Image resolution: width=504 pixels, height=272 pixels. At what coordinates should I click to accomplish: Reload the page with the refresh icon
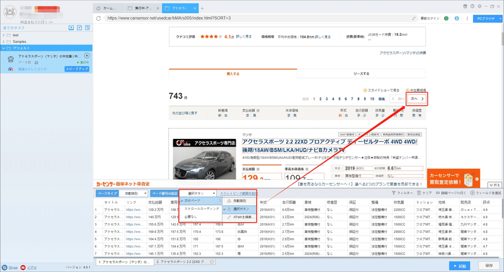(98, 18)
